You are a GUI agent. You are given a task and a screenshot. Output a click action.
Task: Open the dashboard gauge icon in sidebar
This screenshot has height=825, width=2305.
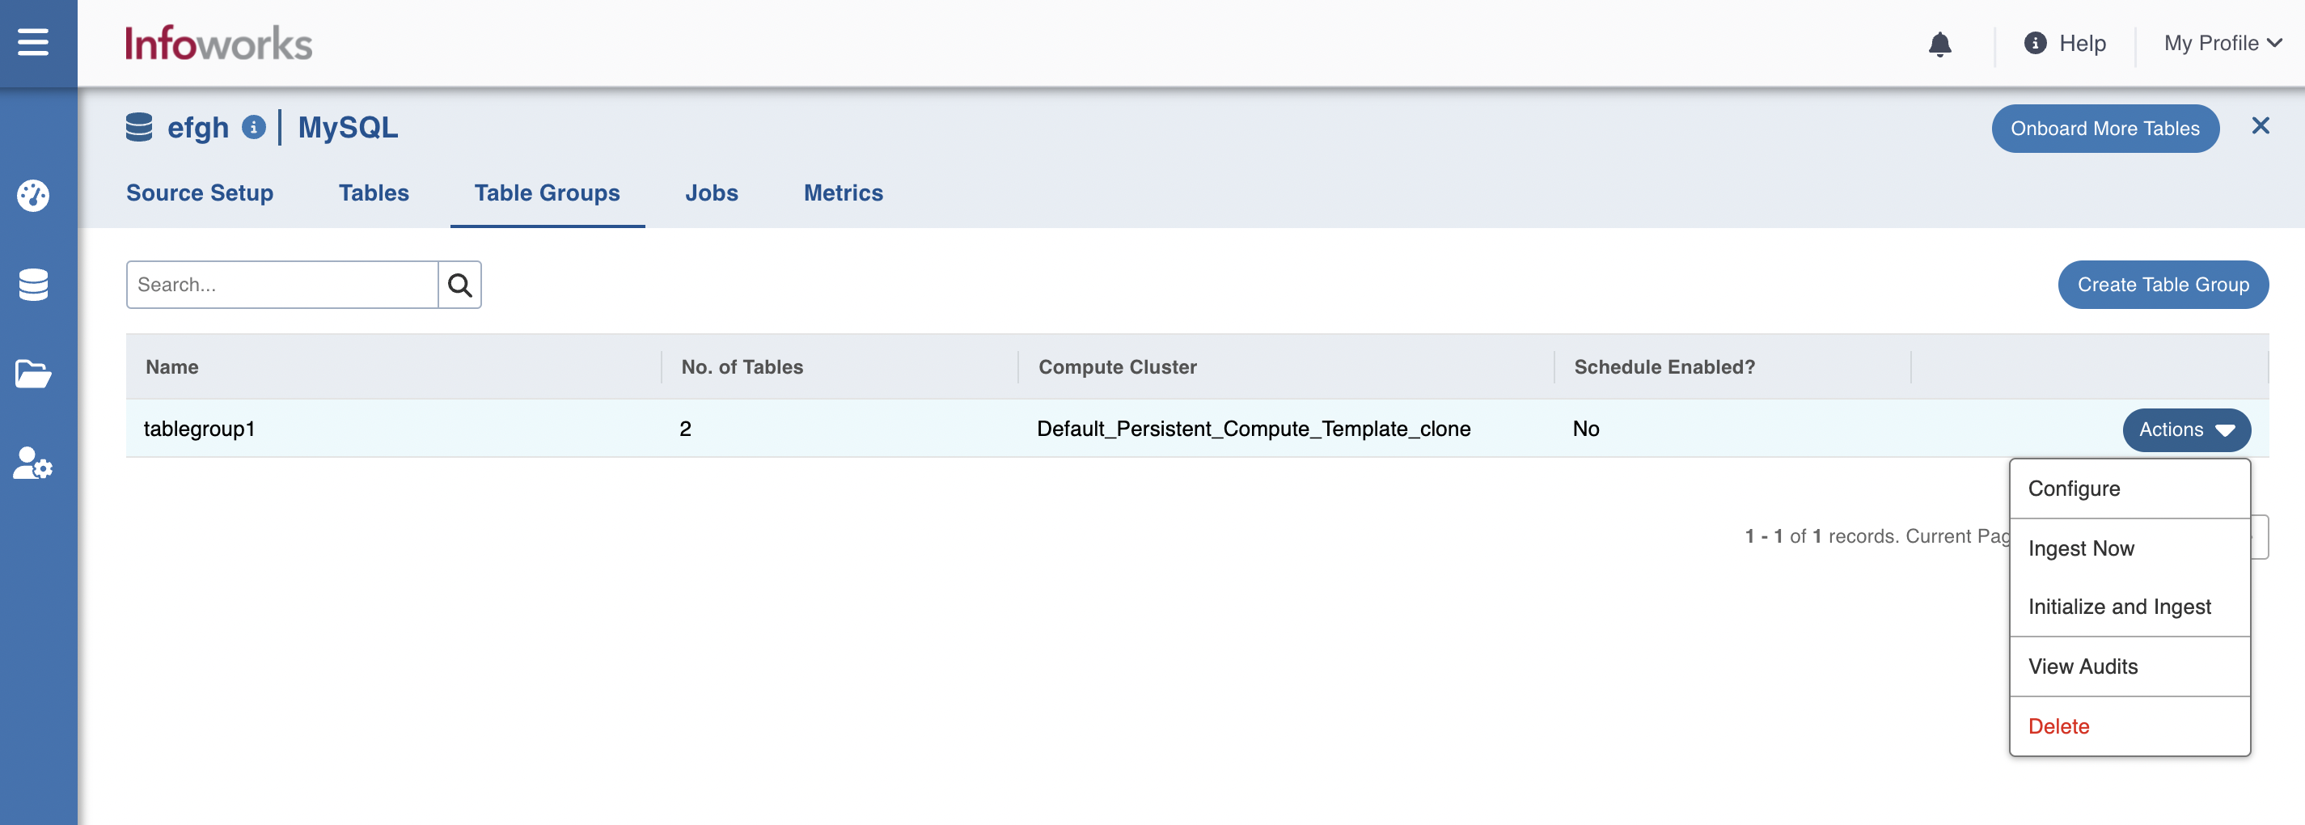[x=33, y=195]
